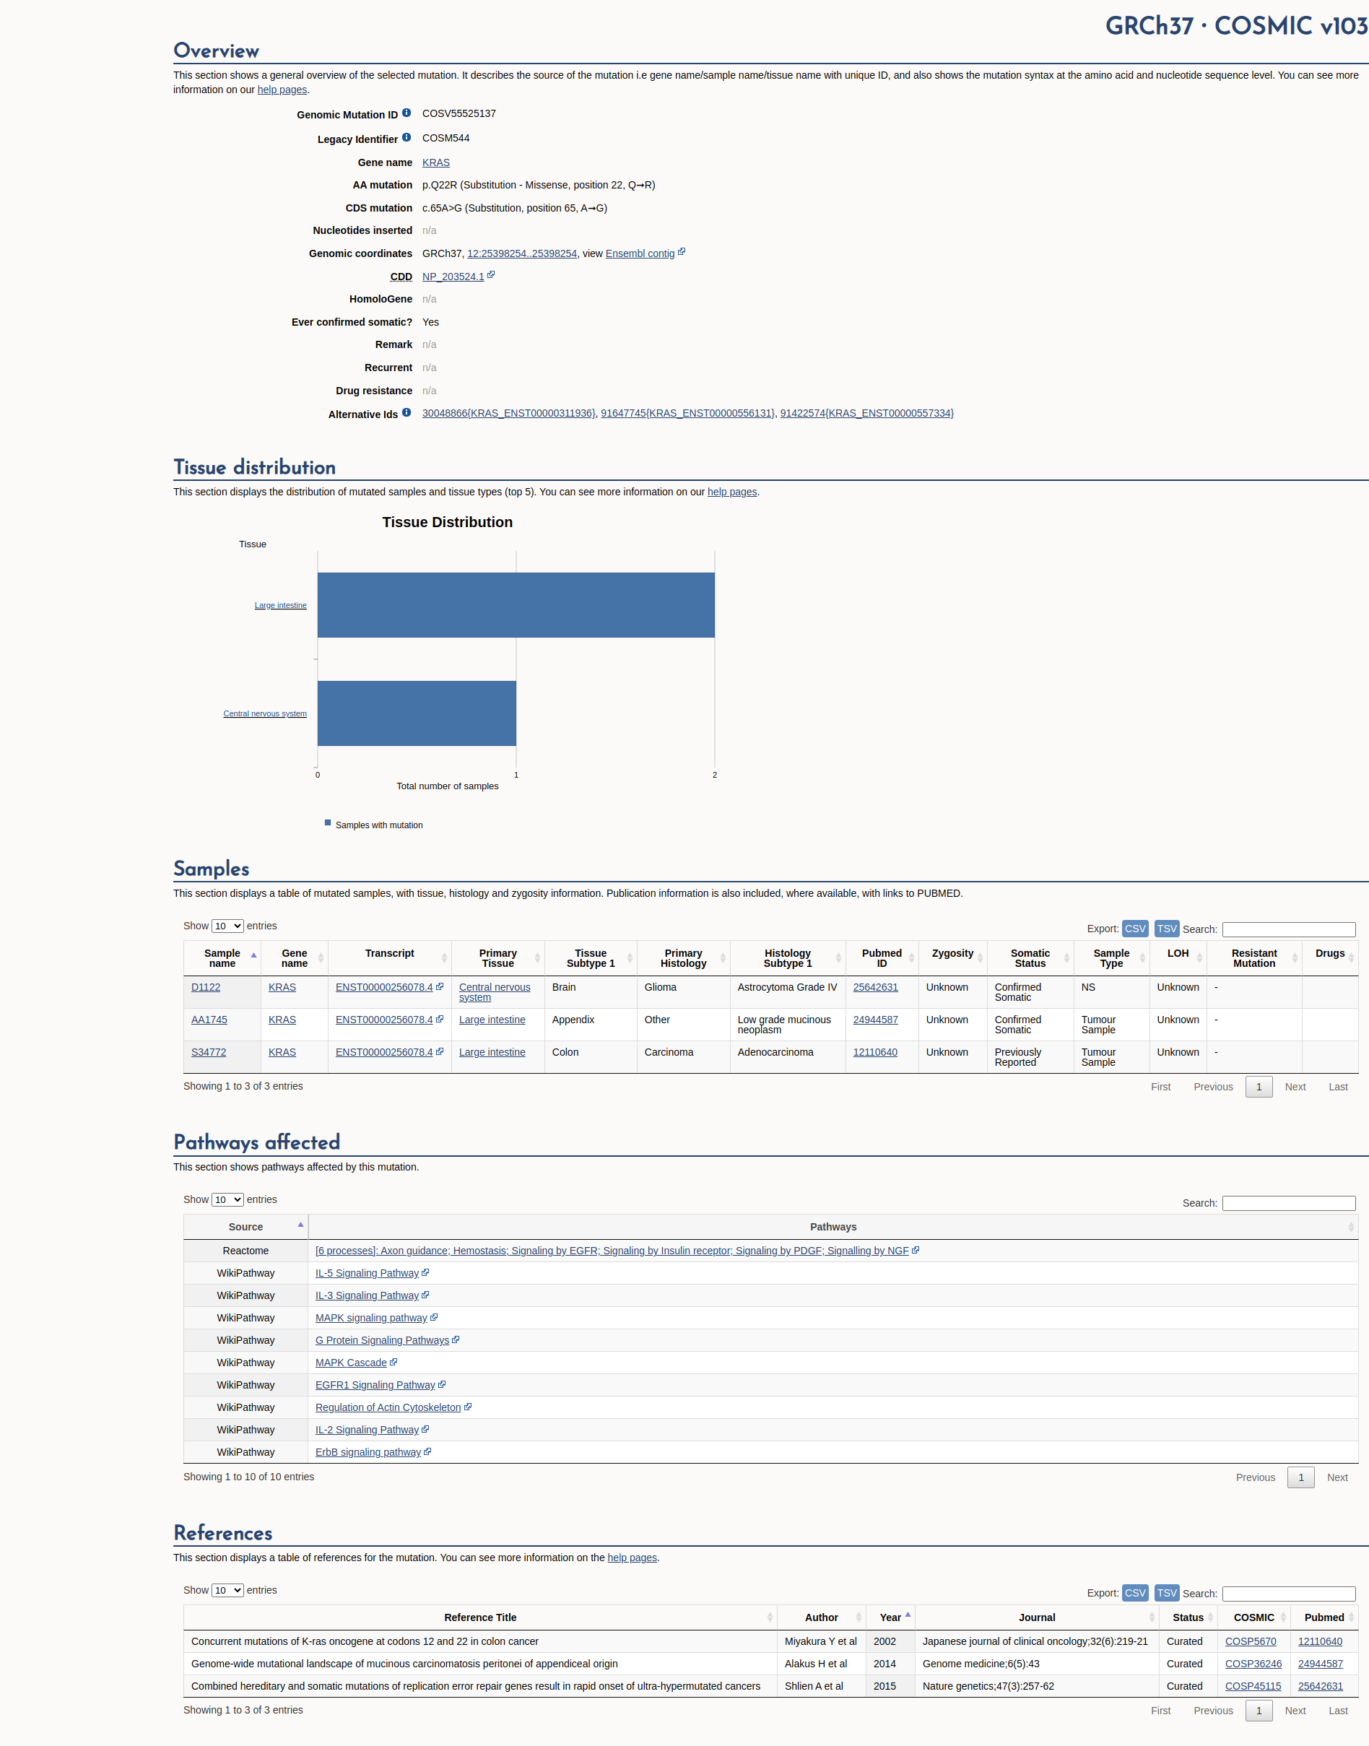Export the References table as CSV

(x=1135, y=1593)
